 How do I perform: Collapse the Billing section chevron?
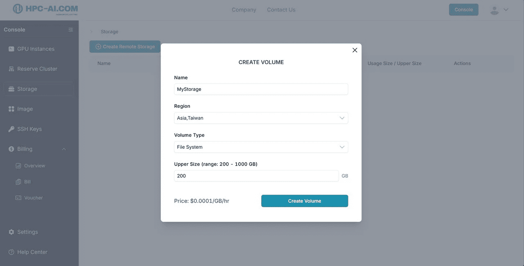[64, 149]
